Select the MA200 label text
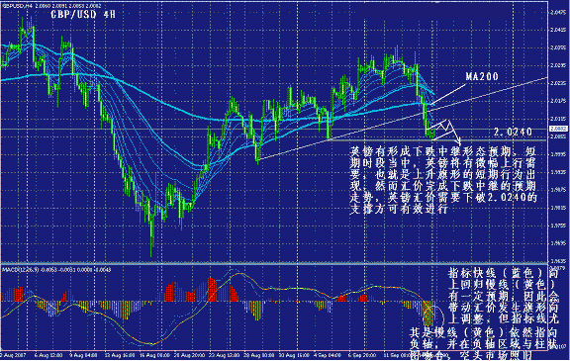 482,76
